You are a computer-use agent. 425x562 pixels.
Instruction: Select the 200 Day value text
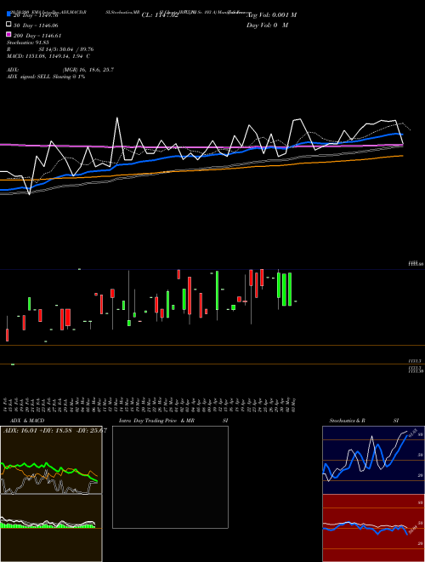pos(37,36)
